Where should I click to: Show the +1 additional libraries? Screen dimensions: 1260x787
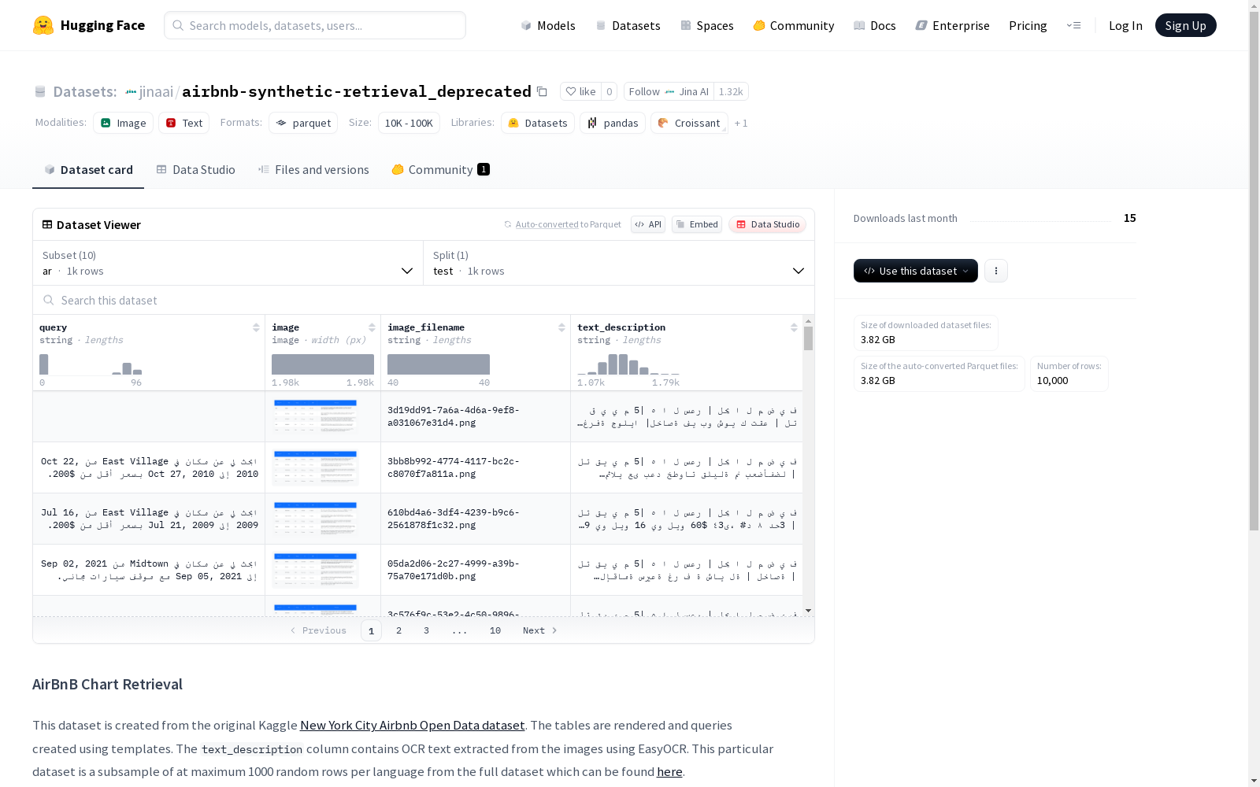[741, 123]
